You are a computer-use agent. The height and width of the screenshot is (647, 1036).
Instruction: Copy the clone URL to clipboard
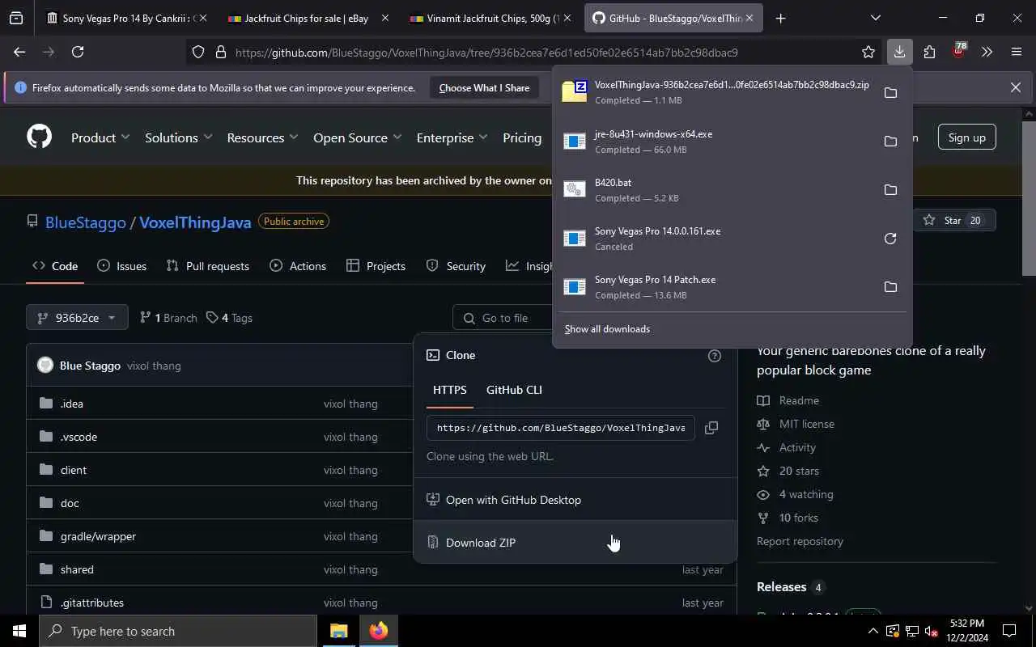(x=711, y=428)
